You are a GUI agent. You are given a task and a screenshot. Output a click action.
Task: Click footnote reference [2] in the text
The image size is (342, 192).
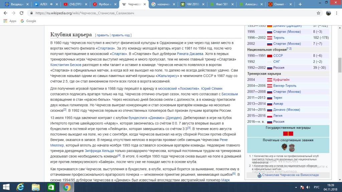[65, 109]
